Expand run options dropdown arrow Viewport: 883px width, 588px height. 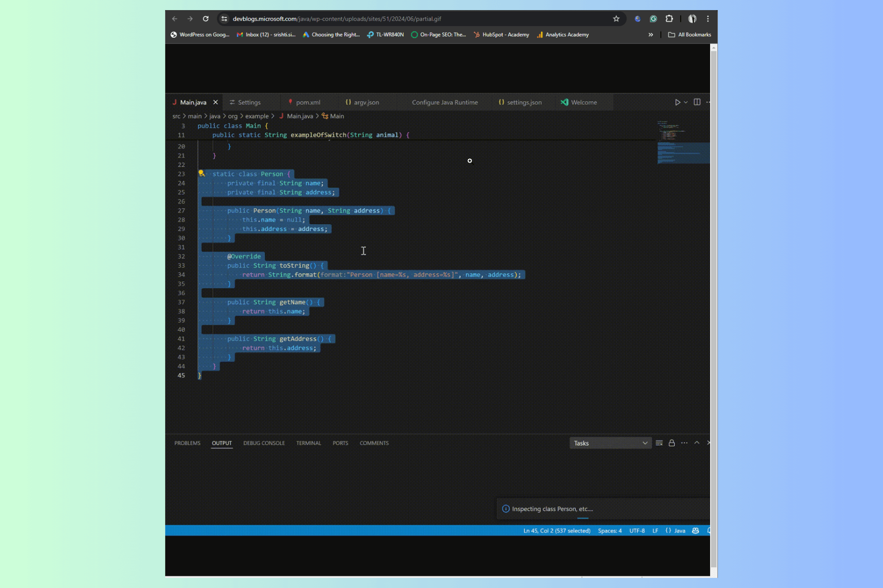[686, 102]
